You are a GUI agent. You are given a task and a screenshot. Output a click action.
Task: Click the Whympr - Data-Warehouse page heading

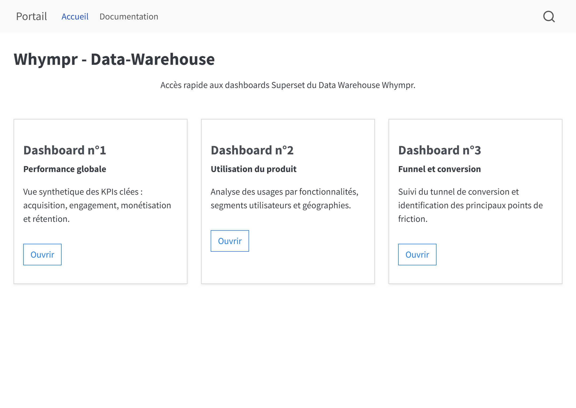coord(114,60)
